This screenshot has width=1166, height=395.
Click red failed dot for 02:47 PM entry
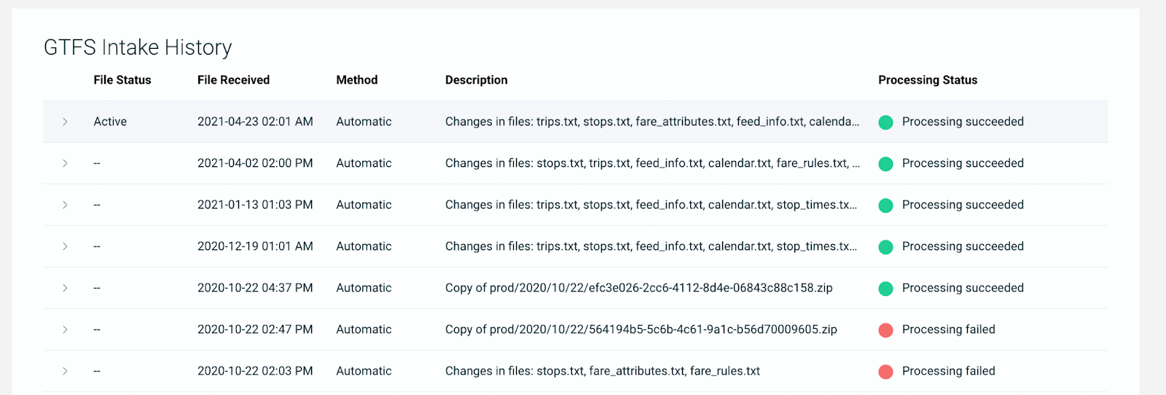tap(885, 330)
